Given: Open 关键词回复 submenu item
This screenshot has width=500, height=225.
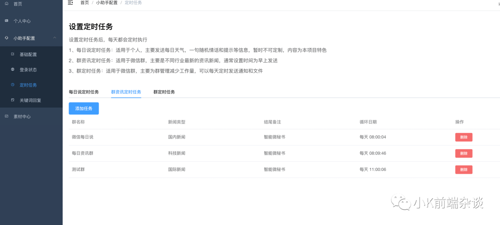Looking at the screenshot, I should click(x=30, y=100).
